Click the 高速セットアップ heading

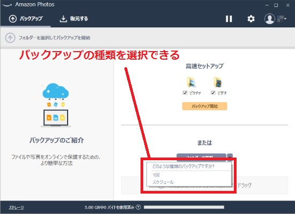click(204, 66)
